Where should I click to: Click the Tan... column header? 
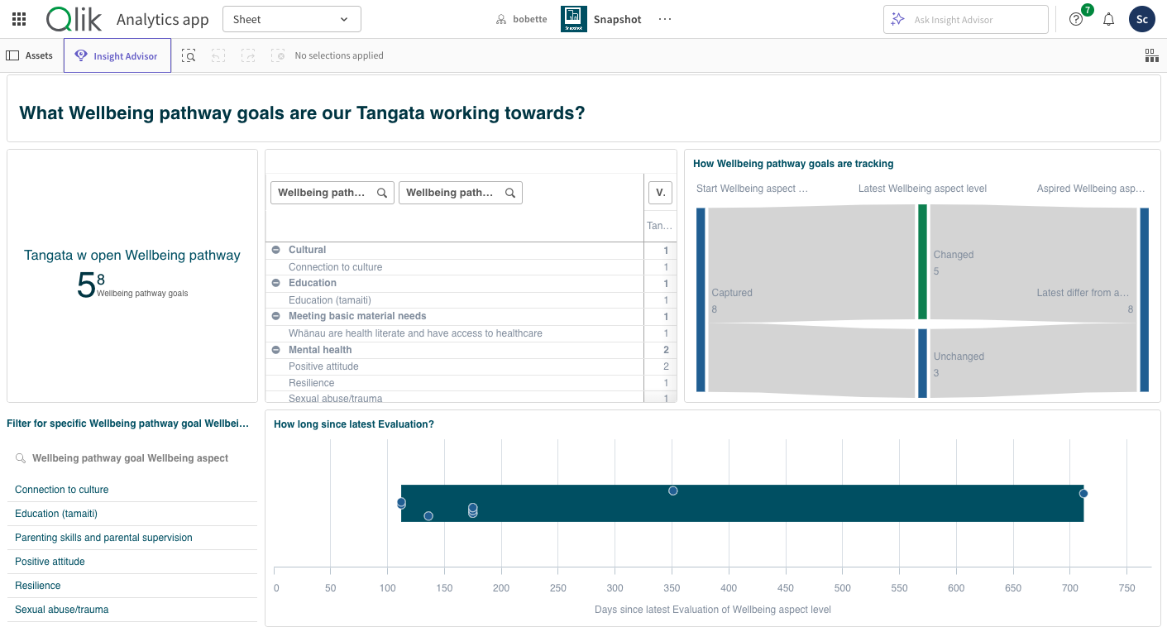click(x=659, y=226)
